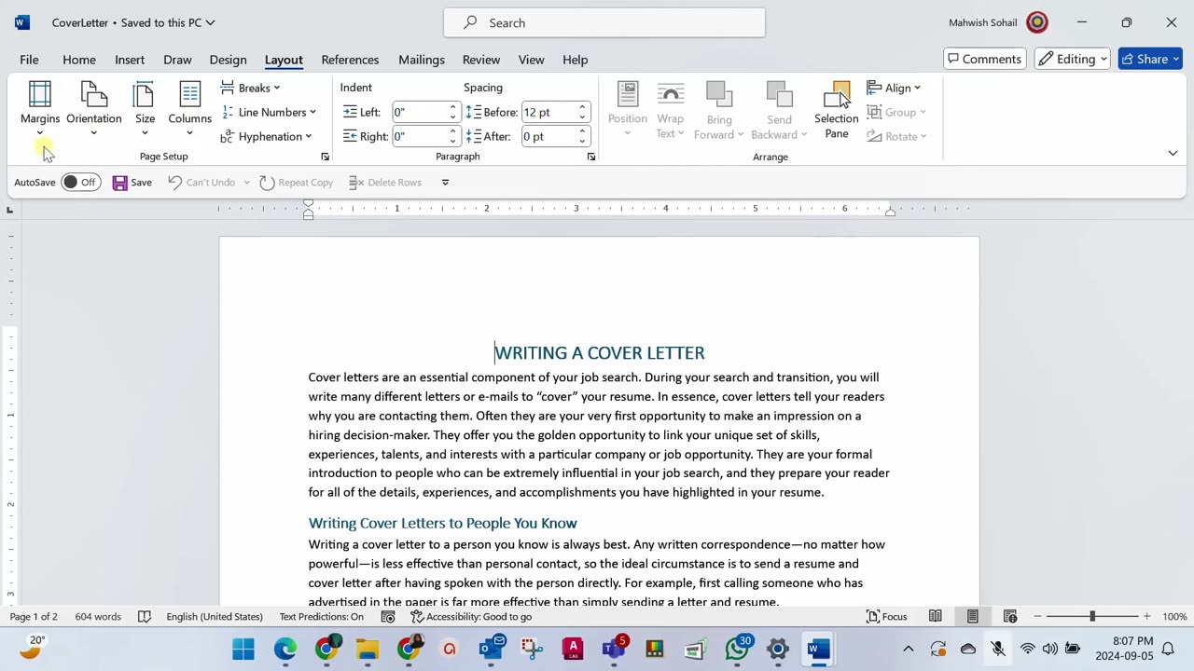Open the Orientation options

[x=94, y=109]
